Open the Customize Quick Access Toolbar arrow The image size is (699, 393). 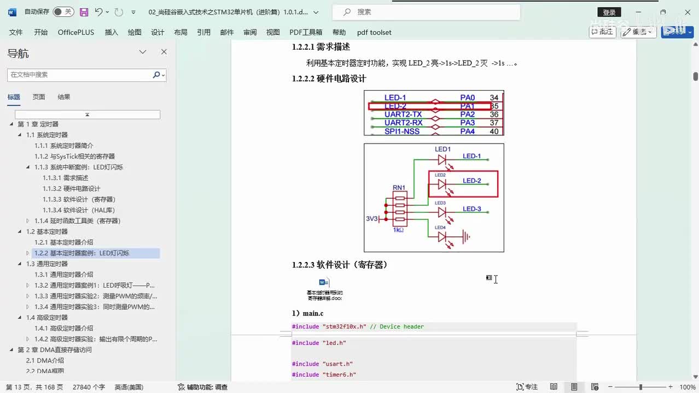pyautogui.click(x=133, y=11)
